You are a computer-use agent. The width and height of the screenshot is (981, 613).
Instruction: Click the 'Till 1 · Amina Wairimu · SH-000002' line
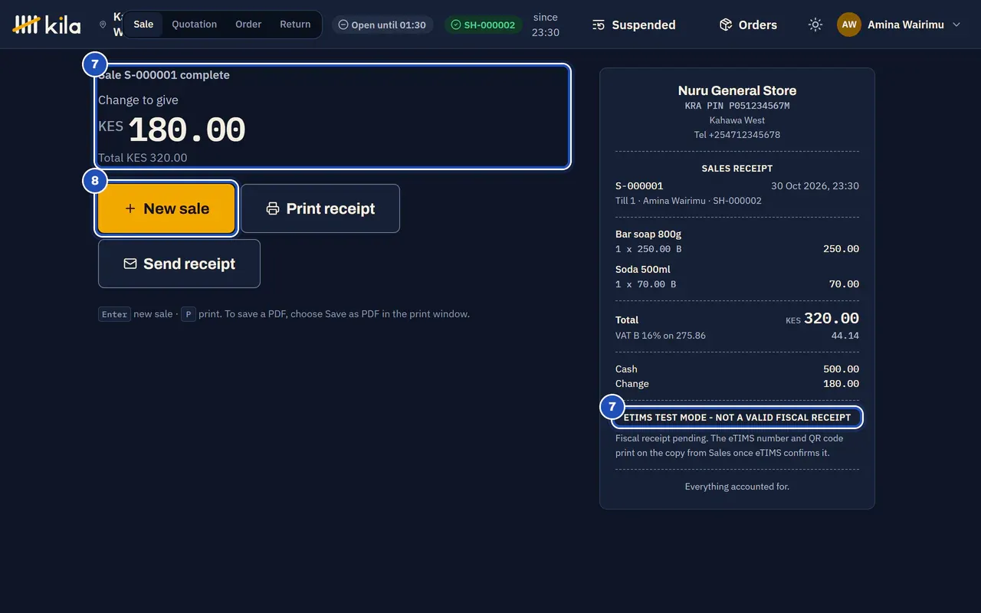[x=688, y=201]
